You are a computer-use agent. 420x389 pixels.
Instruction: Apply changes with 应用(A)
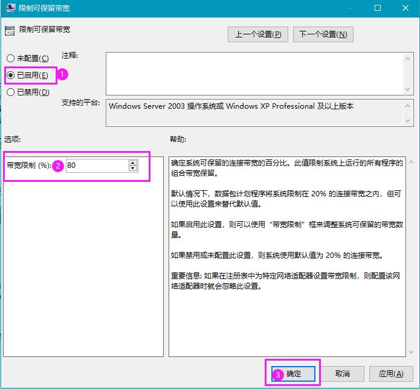coord(391,373)
